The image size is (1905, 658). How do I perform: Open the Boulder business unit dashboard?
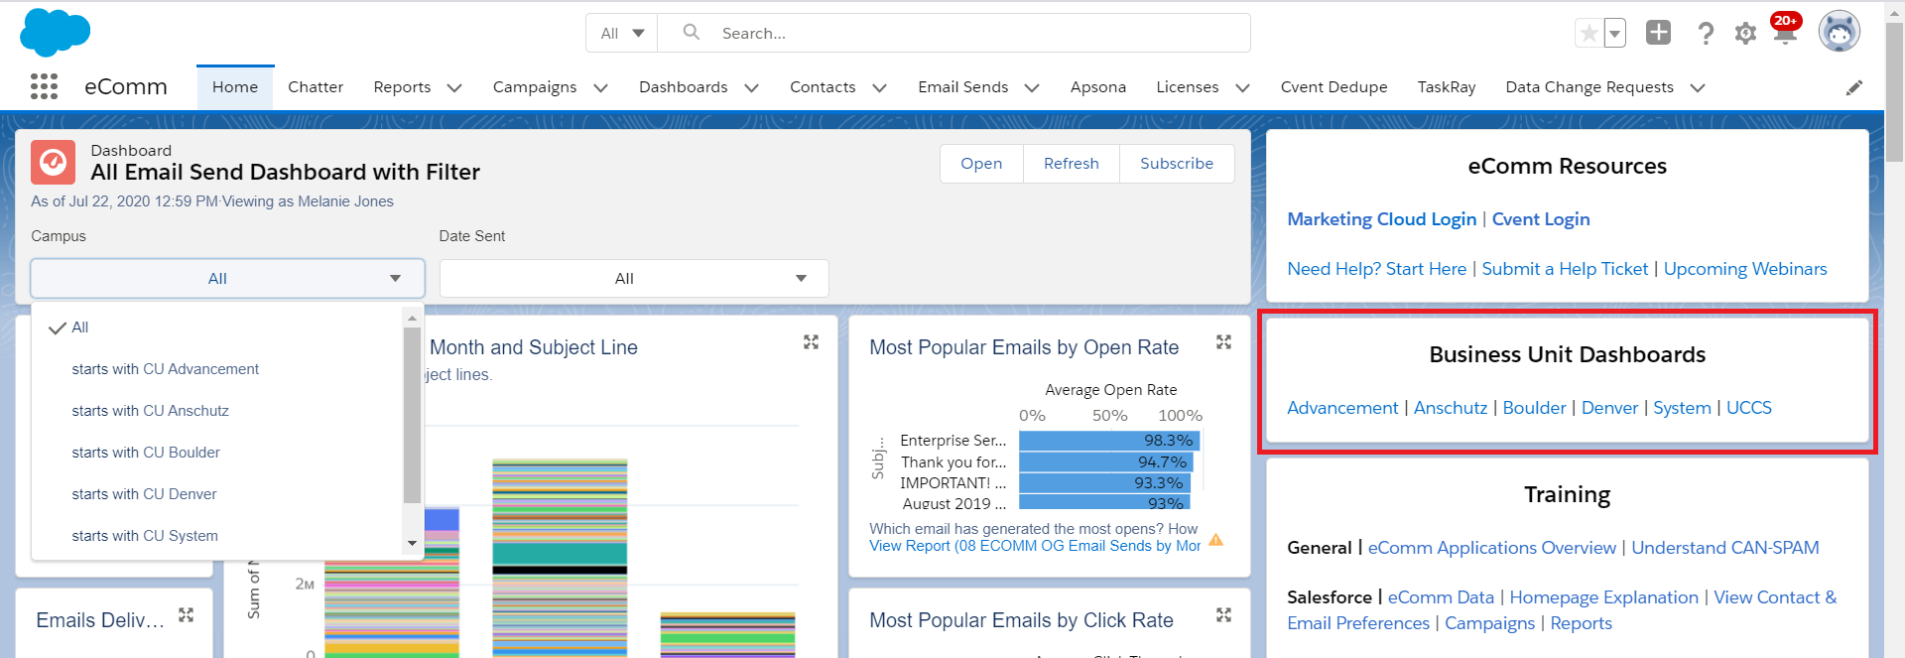pos(1534,408)
